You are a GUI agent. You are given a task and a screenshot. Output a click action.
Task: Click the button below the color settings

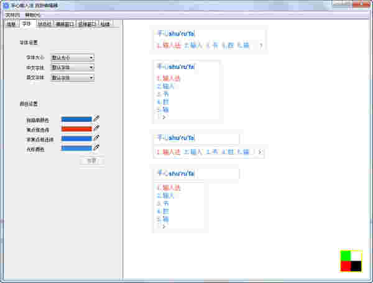point(91,161)
